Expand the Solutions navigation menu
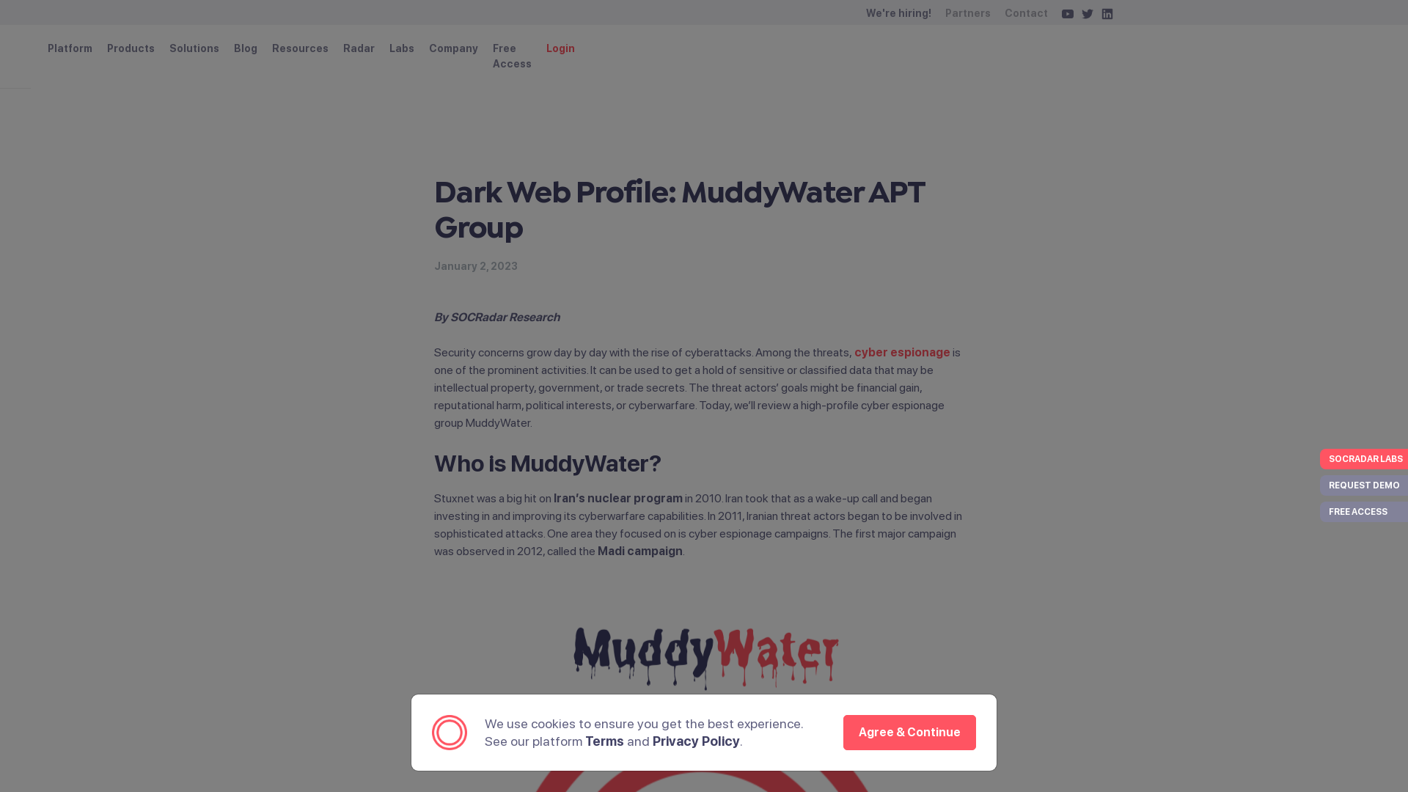This screenshot has height=792, width=1408. (194, 48)
